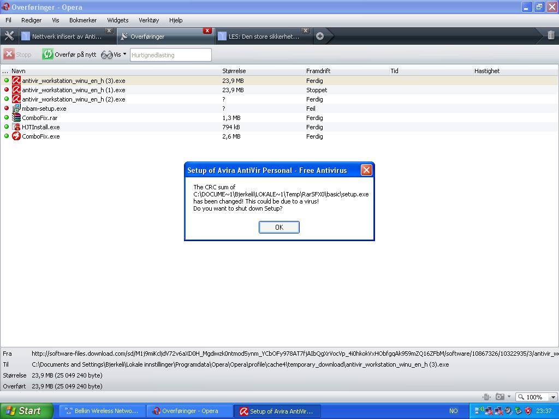Click the Safely Remove Hardware tray icon
This screenshot has width=559, height=419.
(x=518, y=411)
